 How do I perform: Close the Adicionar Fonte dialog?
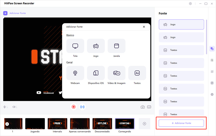[x=144, y=27]
